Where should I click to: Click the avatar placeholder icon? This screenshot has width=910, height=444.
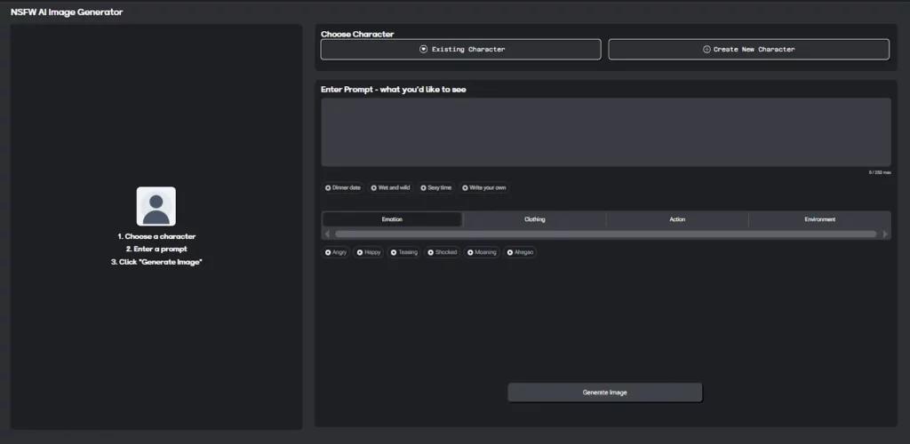156,206
